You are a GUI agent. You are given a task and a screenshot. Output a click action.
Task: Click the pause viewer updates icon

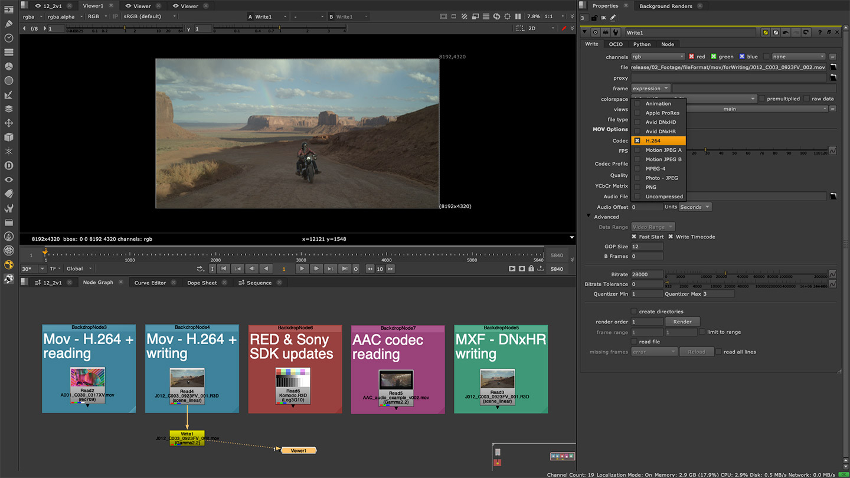pos(518,17)
